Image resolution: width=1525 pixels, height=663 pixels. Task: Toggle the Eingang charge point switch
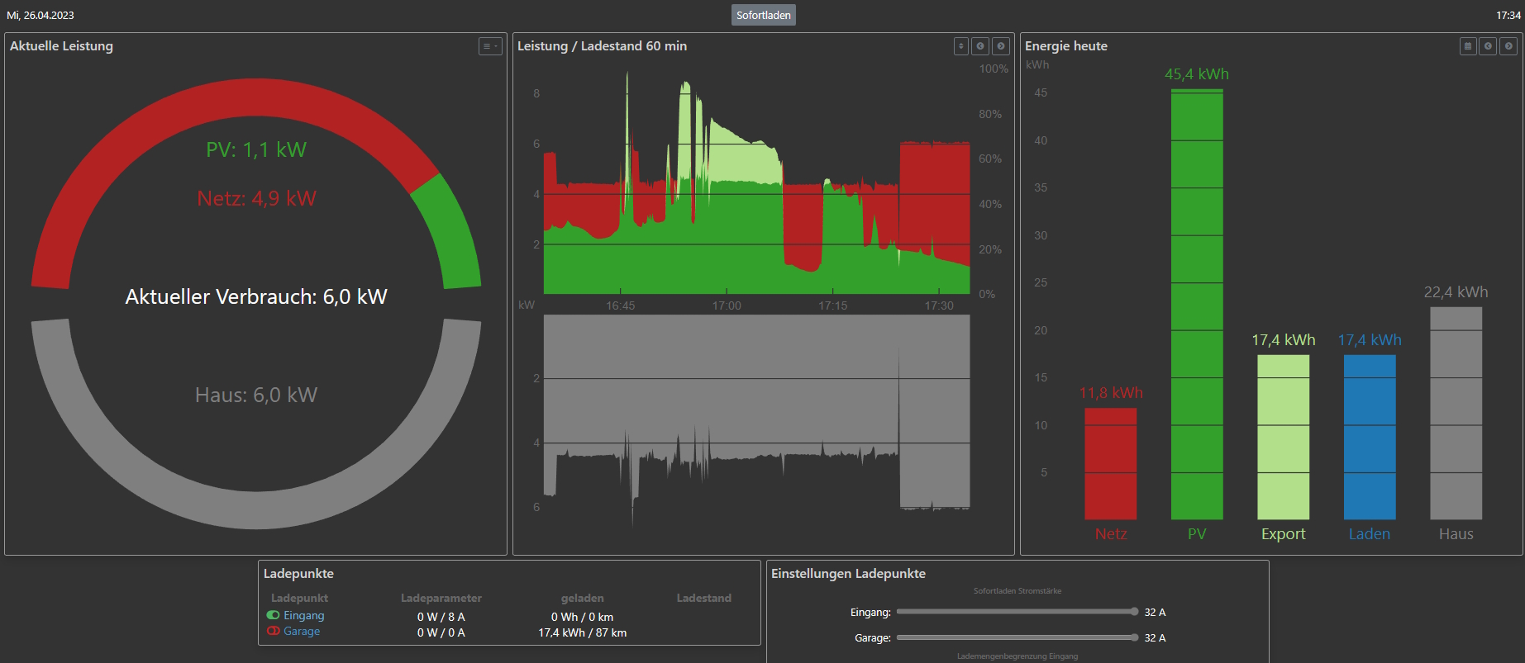[273, 615]
